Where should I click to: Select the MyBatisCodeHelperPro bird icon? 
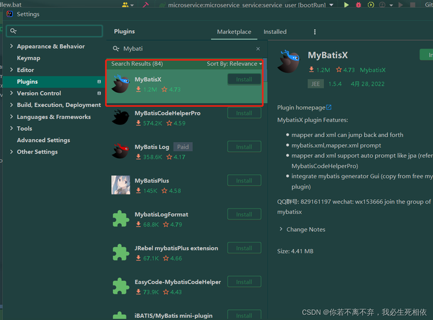121,118
